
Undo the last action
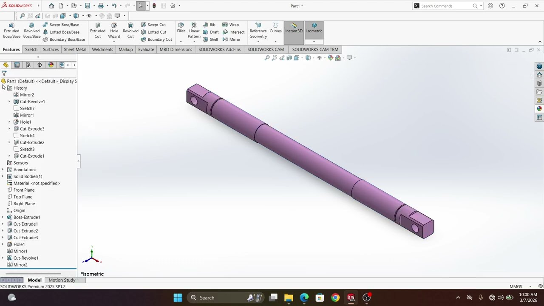[x=114, y=6]
